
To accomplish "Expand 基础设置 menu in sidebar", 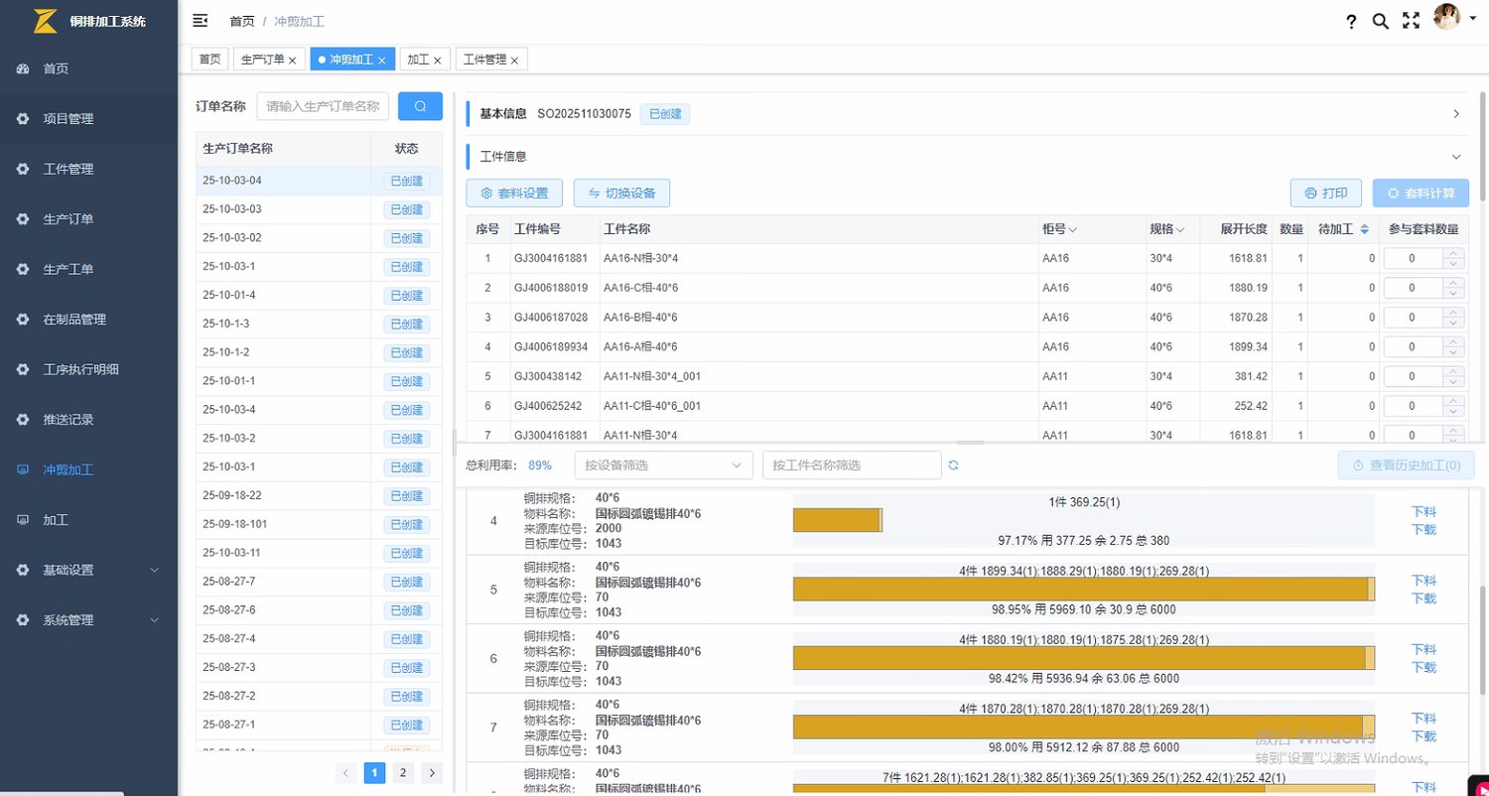I will (88, 570).
